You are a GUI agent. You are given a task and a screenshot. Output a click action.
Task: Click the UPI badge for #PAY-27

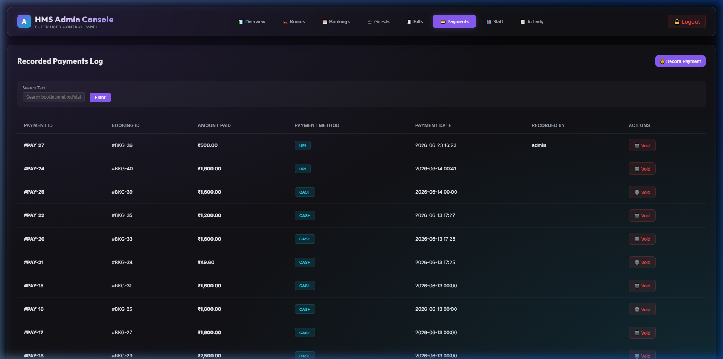(x=303, y=145)
